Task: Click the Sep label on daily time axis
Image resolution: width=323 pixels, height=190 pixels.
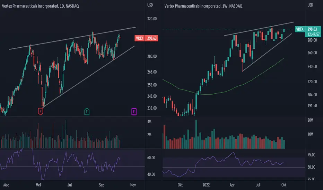Action: tap(102, 185)
